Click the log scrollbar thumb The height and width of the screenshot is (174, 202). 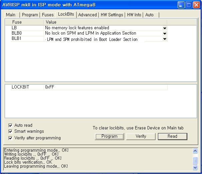coord(195,161)
